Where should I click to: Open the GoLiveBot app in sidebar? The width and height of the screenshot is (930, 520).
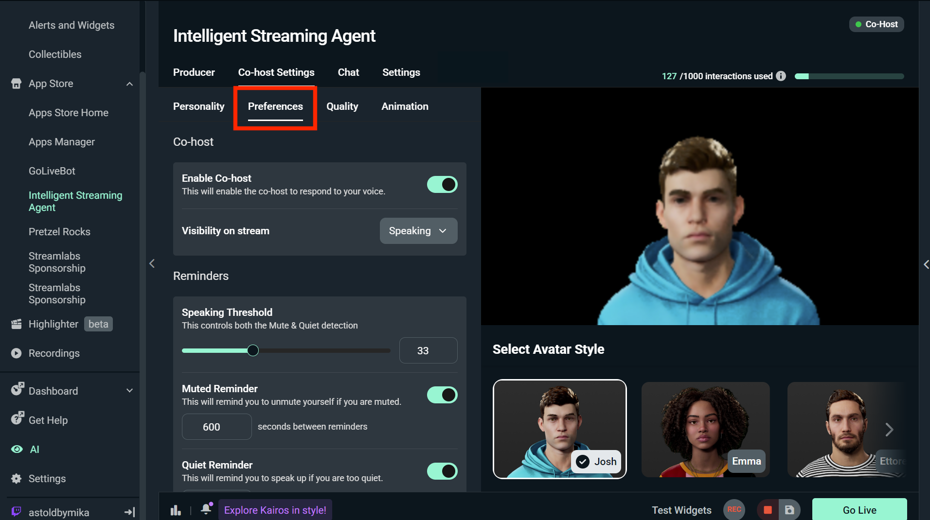[x=52, y=171]
